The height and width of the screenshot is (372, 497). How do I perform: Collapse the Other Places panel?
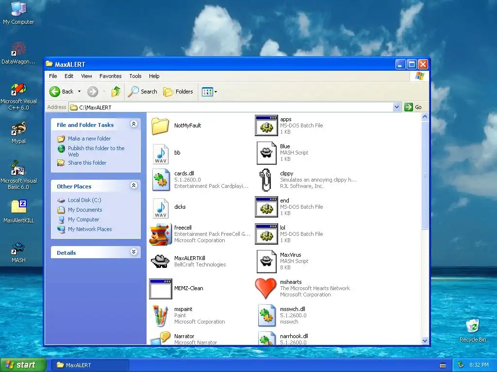coord(134,186)
